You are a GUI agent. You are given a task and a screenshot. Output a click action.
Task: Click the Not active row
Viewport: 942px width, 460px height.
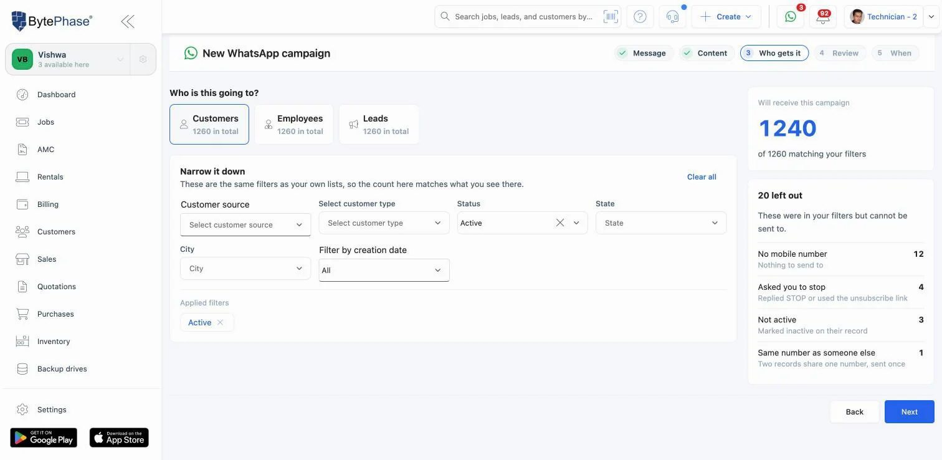pyautogui.click(x=840, y=325)
